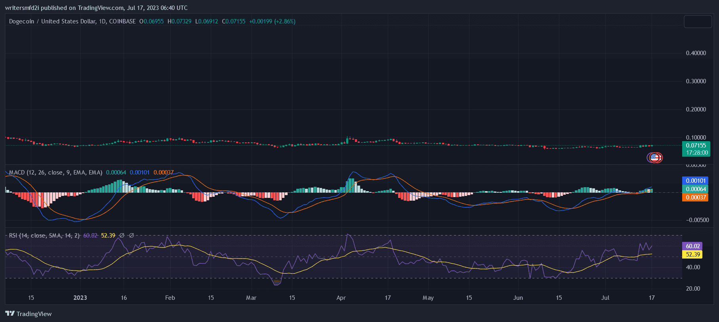Viewport: 719px width, 322px height.
Task: Click the high value H0.07329
Action: [x=179, y=21]
